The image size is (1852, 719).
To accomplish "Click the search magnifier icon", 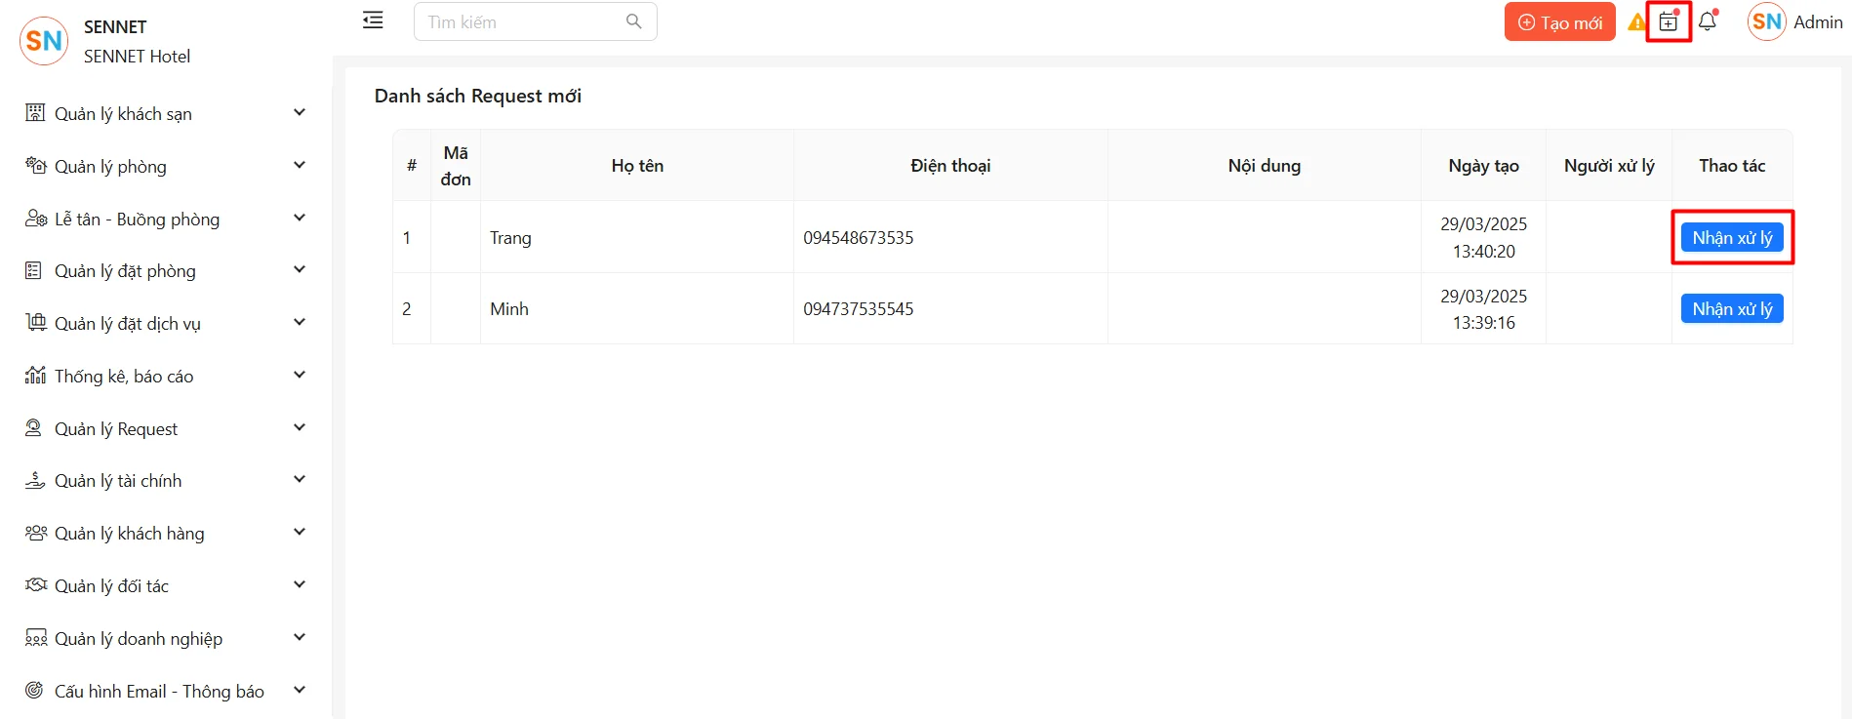I will click(x=633, y=21).
